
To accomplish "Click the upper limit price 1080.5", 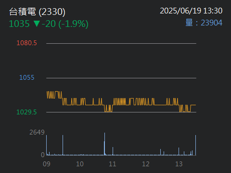I will pyautogui.click(x=26, y=43).
